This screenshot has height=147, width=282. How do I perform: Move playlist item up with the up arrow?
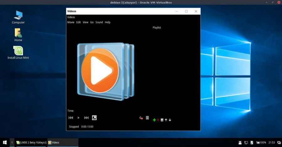click(166, 120)
